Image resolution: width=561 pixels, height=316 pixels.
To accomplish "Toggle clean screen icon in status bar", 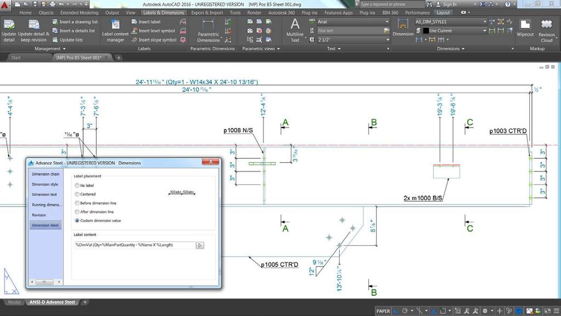I will [x=547, y=311].
